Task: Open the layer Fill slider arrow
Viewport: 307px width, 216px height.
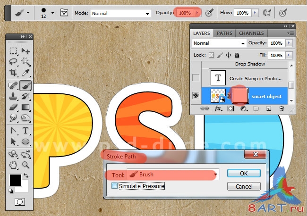Action: pyautogui.click(x=289, y=55)
